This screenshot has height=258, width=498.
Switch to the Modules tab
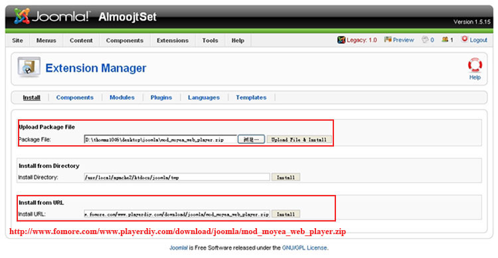(122, 97)
